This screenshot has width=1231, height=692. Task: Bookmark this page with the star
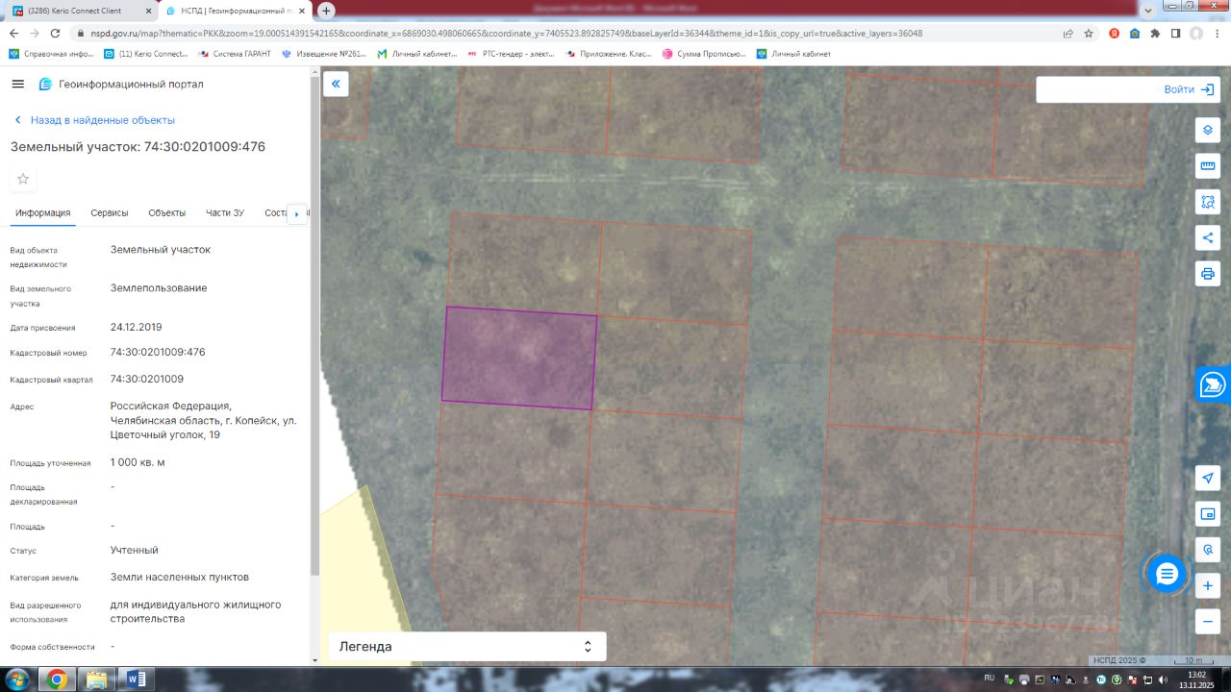1089,33
